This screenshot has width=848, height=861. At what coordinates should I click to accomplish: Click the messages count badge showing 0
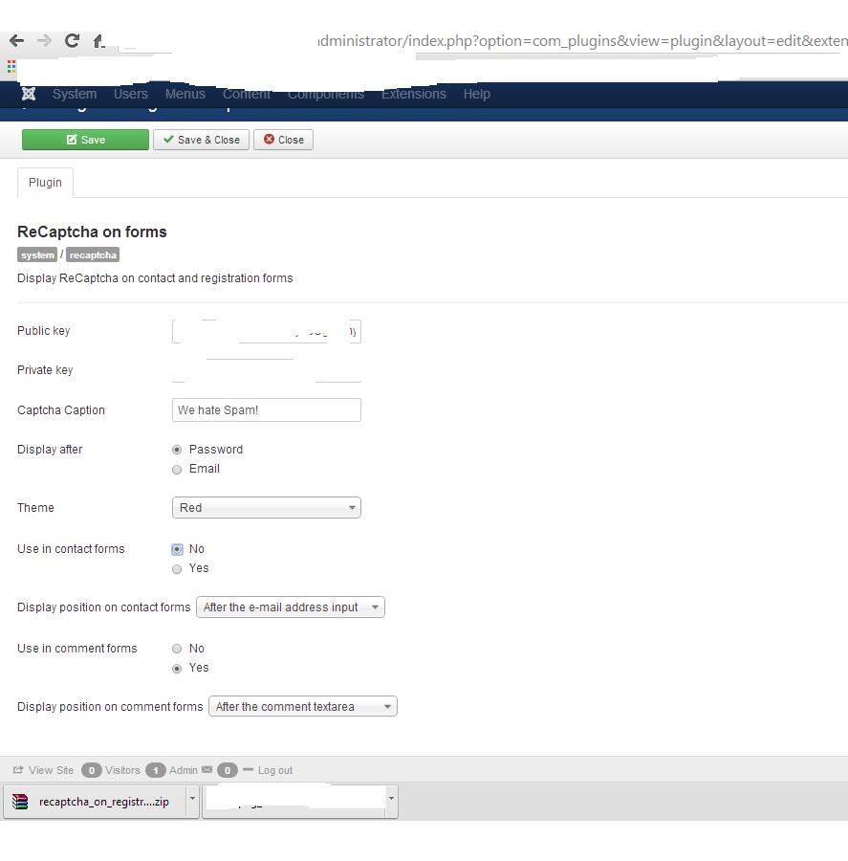pos(228,770)
